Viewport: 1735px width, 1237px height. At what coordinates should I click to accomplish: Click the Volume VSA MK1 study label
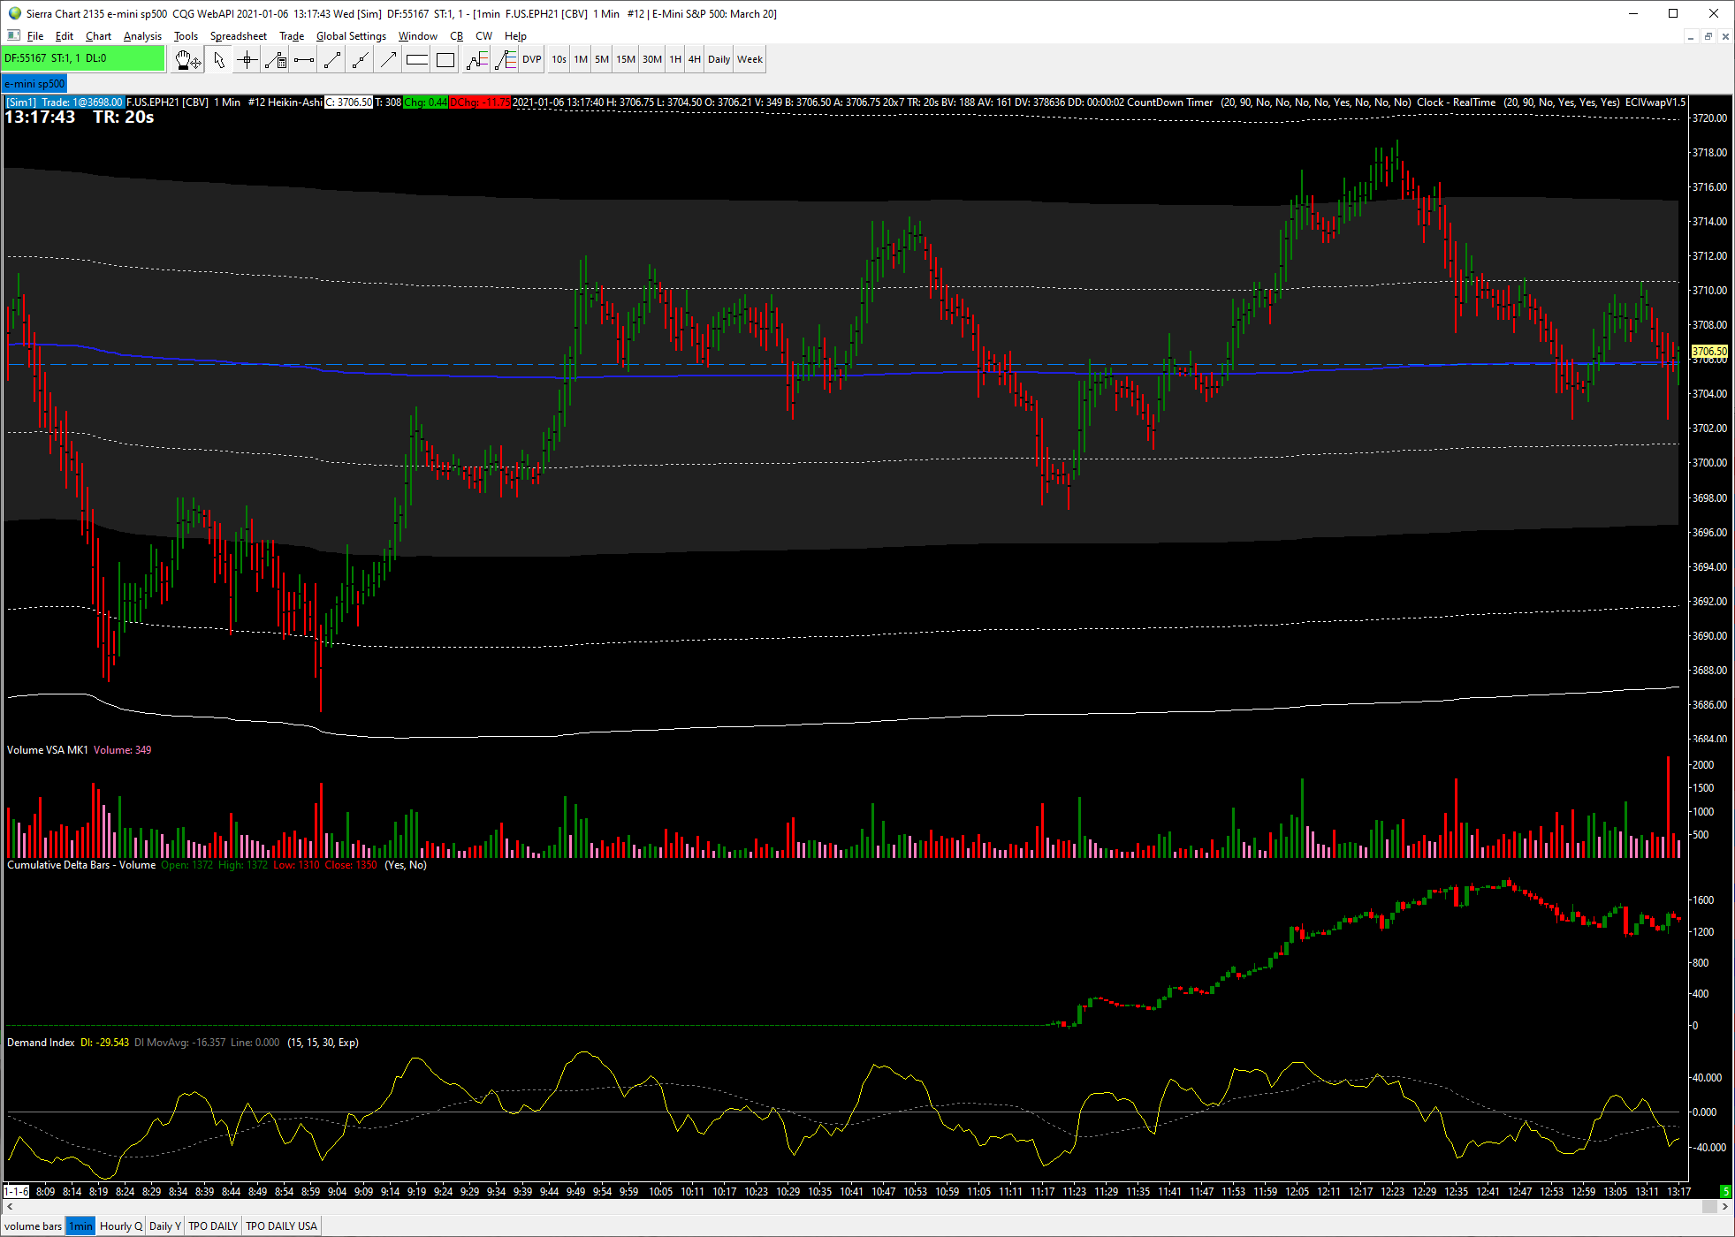48,750
